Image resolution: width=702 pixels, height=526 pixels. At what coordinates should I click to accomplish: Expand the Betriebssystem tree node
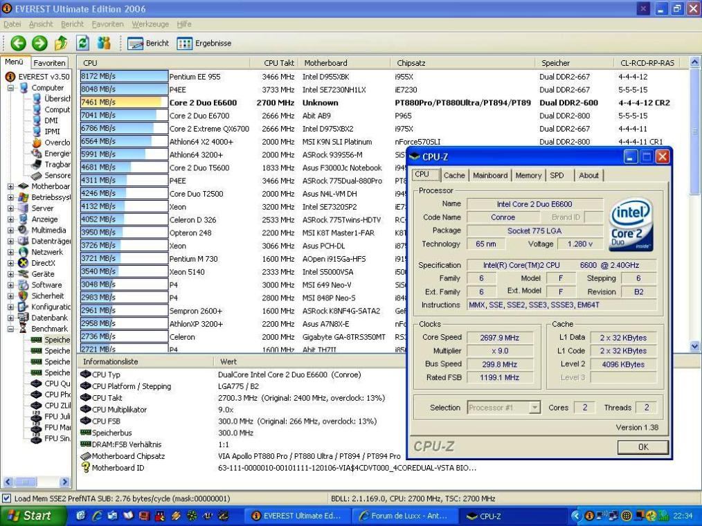click(x=10, y=197)
